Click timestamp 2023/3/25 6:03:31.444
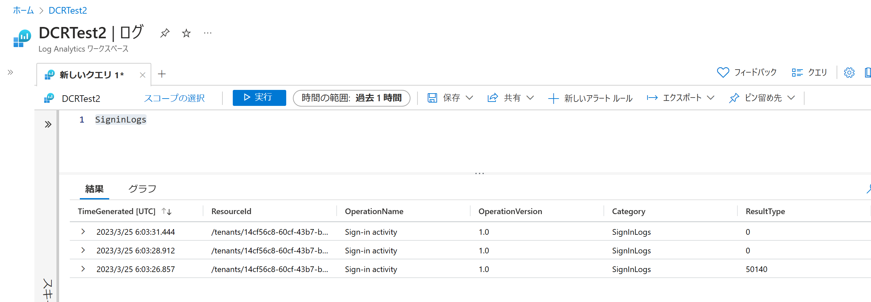The image size is (871, 302). (136, 232)
